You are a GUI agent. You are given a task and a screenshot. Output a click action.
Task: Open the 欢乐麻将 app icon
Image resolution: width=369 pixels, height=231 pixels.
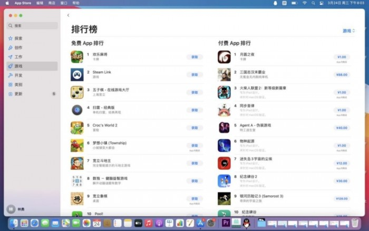pos(77,57)
